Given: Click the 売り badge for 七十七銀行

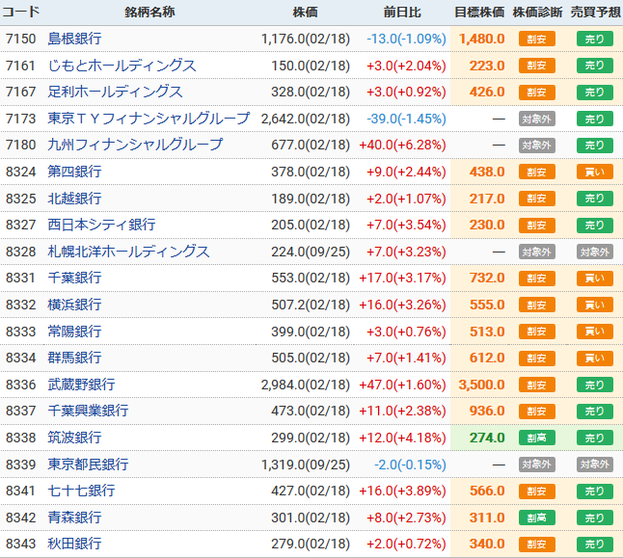Looking at the screenshot, I should coord(595,492).
